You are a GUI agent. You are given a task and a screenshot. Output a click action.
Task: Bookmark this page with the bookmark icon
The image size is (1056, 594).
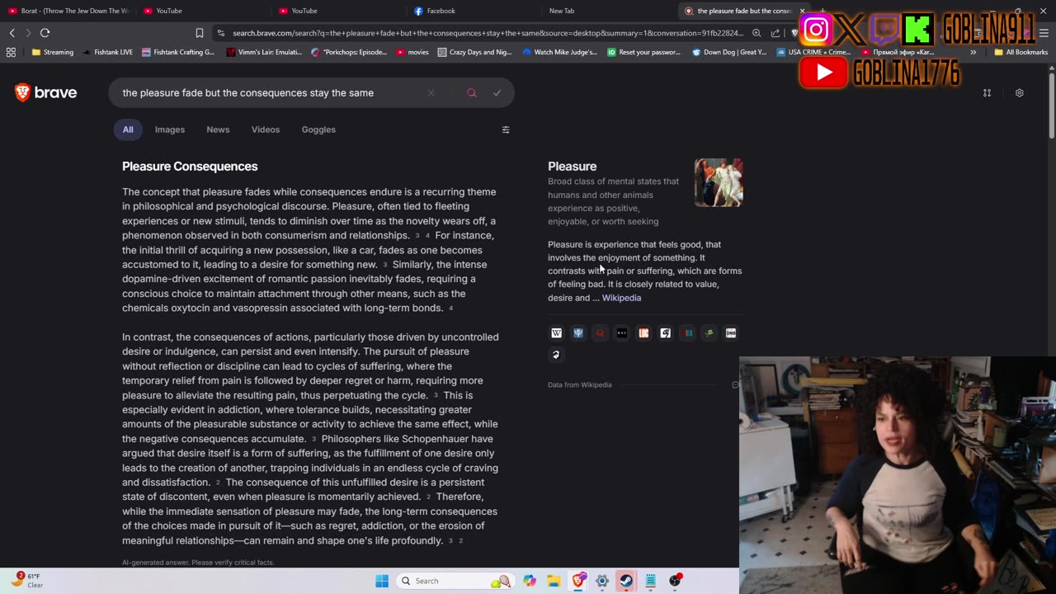click(x=200, y=33)
